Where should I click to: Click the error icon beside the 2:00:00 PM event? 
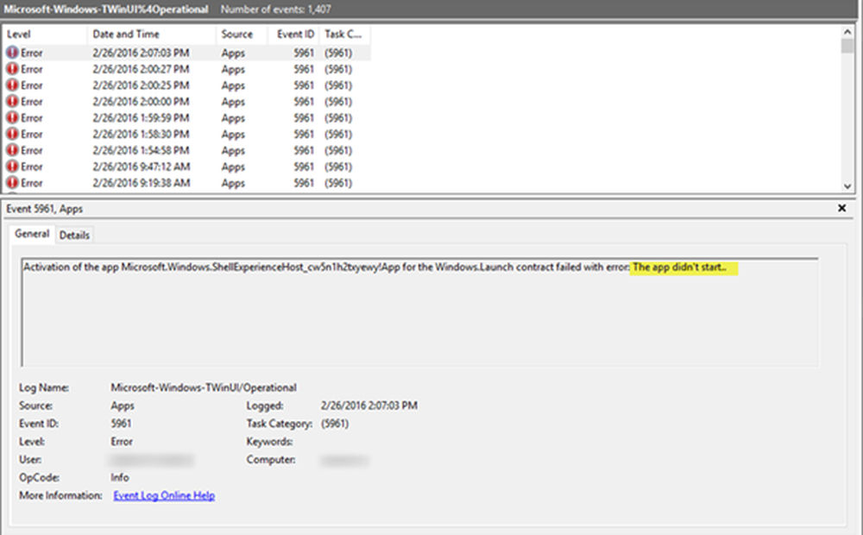(12, 102)
